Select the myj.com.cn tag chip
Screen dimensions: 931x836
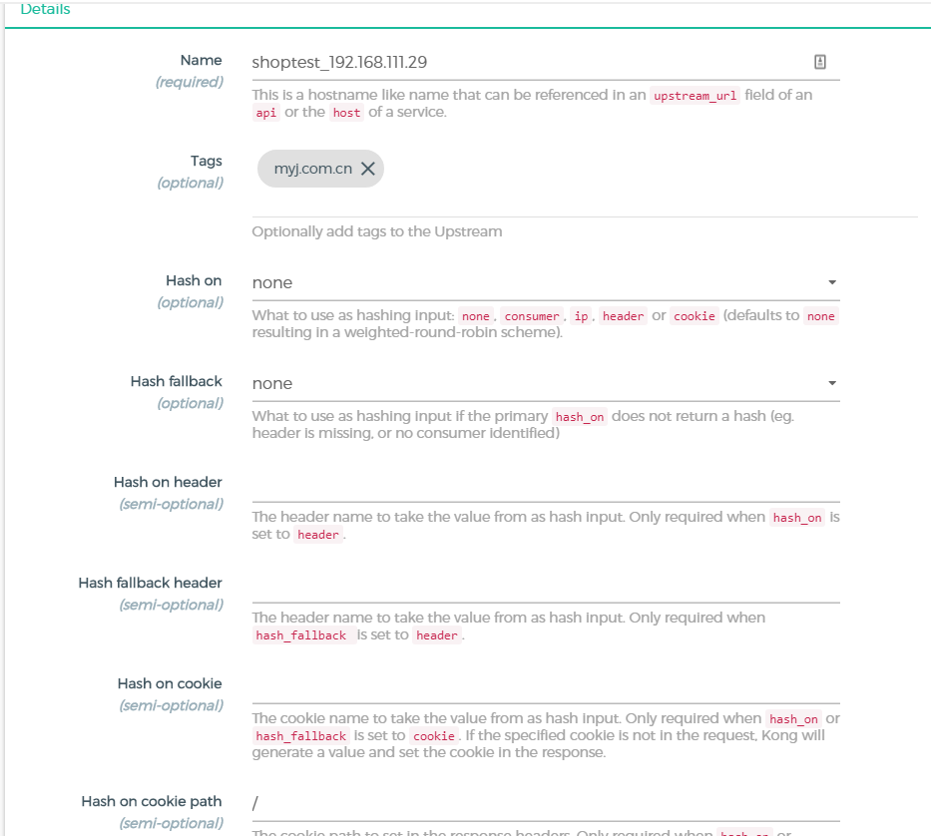coord(312,169)
